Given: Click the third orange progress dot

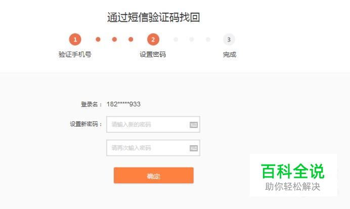Looking at the screenshot, I should pos(131,39).
